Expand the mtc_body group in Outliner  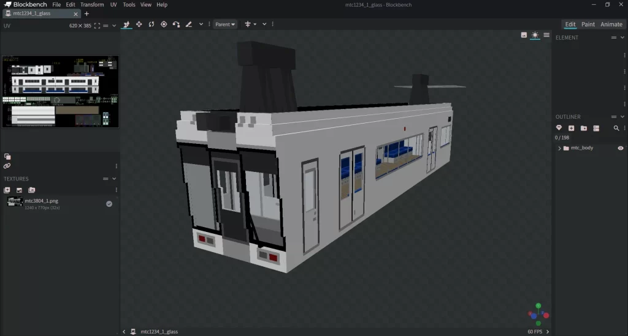point(559,148)
